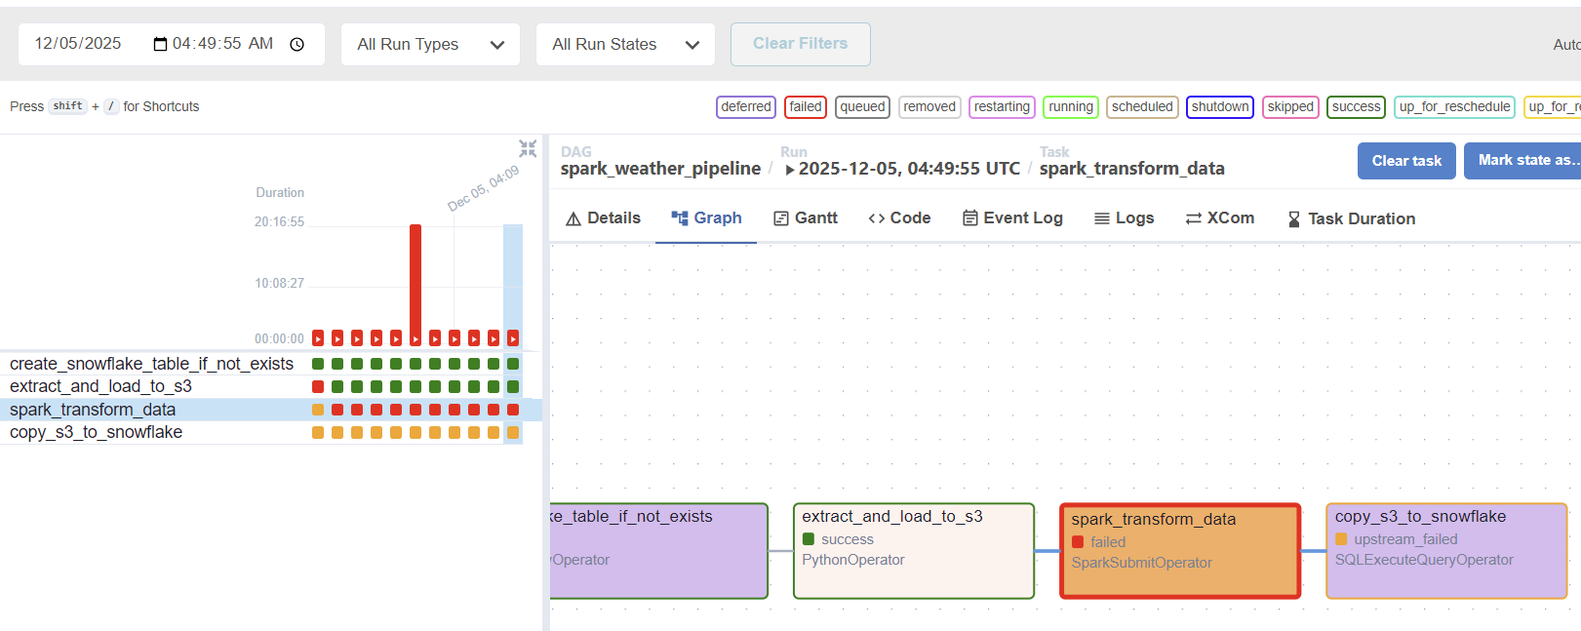Select the running status legend tag
The image size is (1581, 631).
click(x=1071, y=107)
